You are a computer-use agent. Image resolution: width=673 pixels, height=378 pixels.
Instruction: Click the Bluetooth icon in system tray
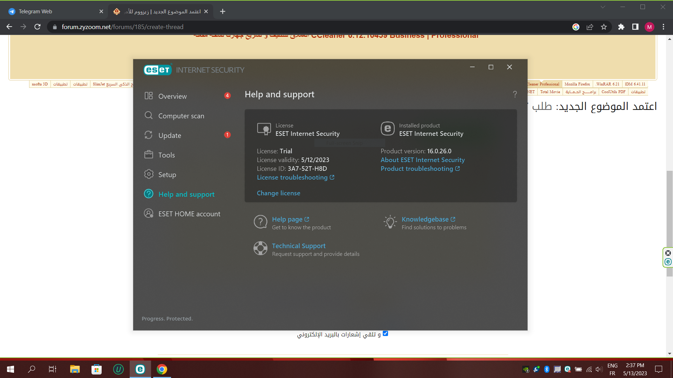546,369
